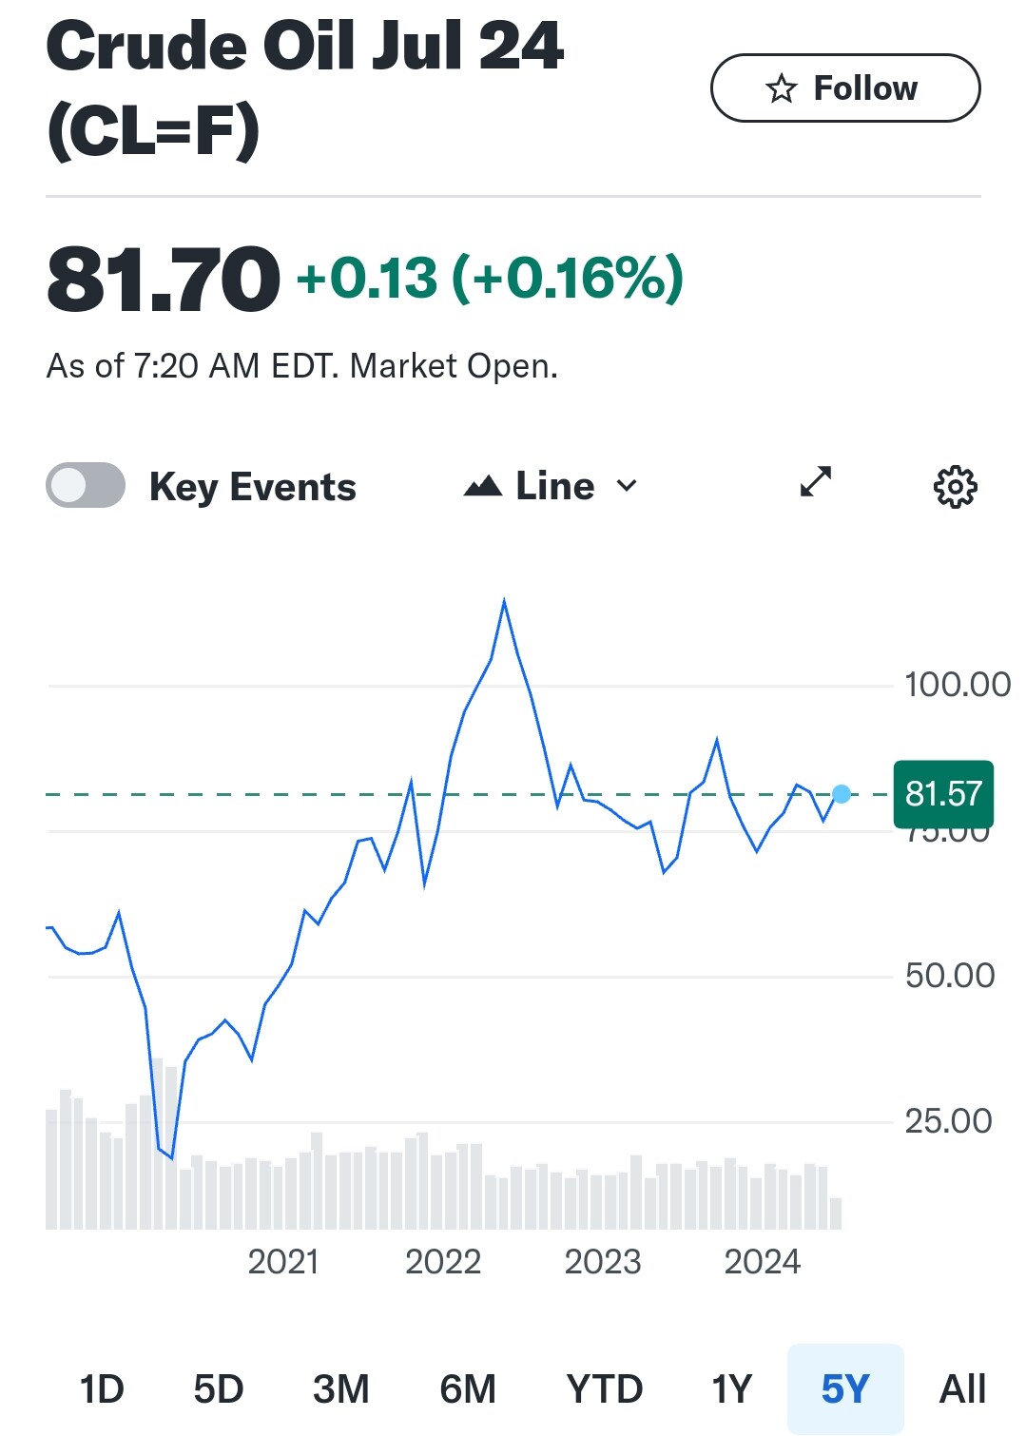
Task: Click the mountain chart-type icon
Action: (483, 487)
